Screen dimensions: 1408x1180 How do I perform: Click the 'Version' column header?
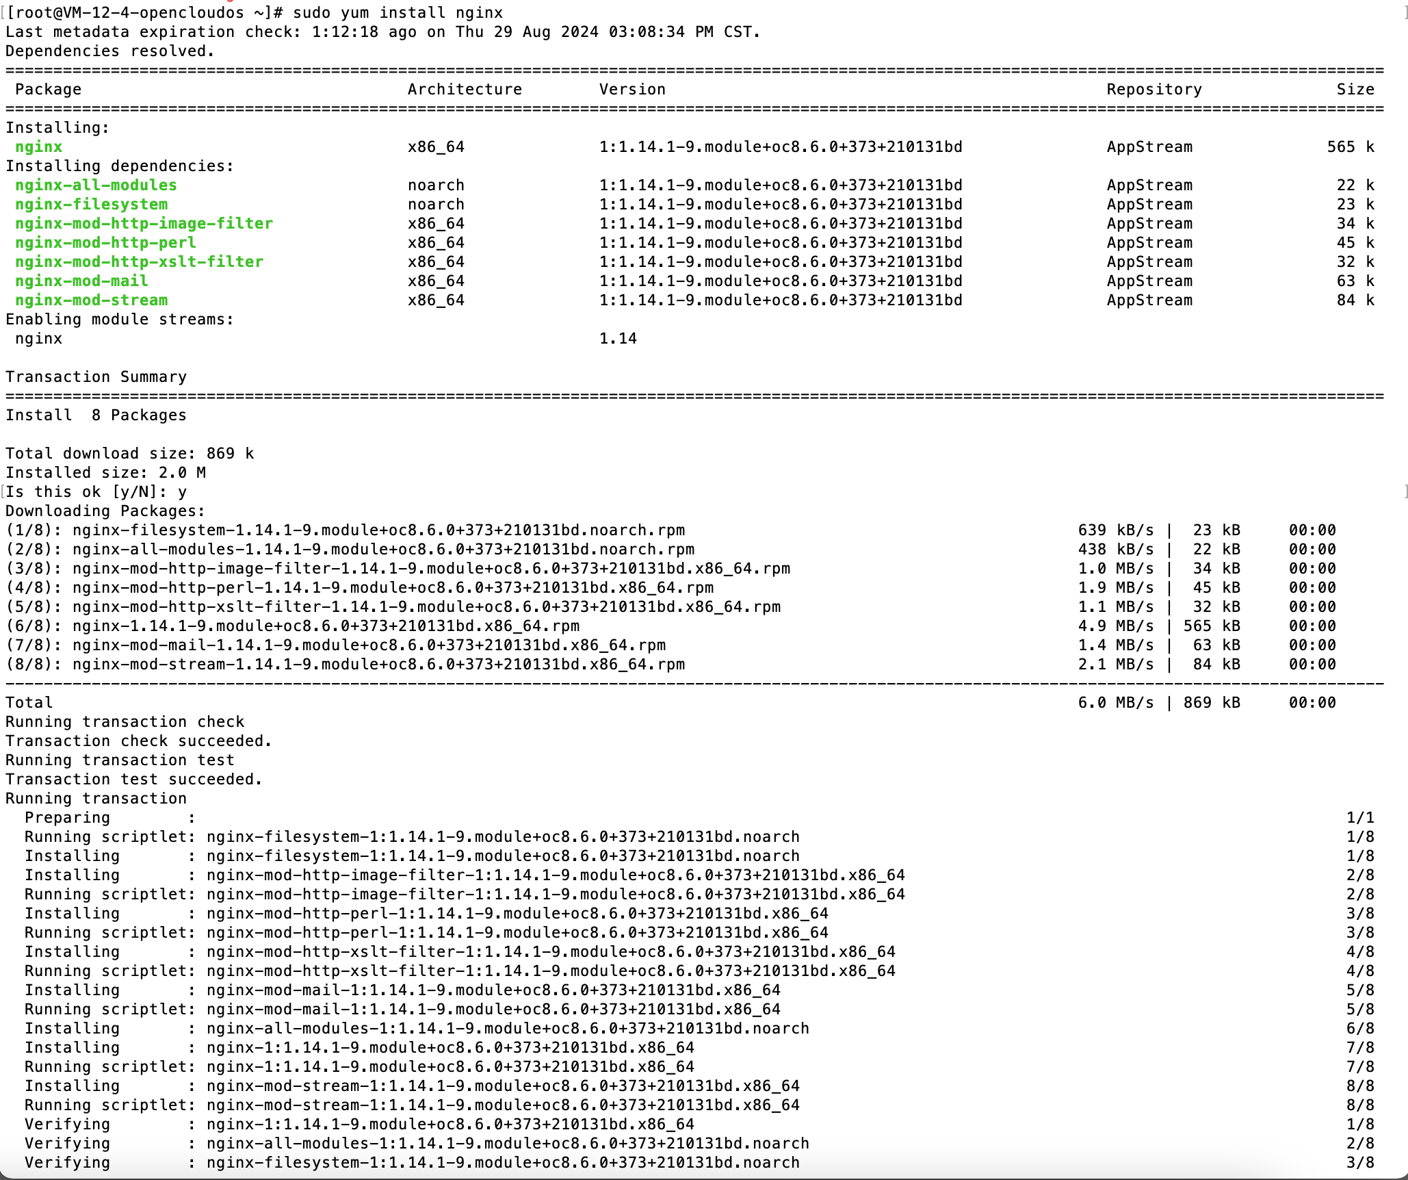pos(632,90)
